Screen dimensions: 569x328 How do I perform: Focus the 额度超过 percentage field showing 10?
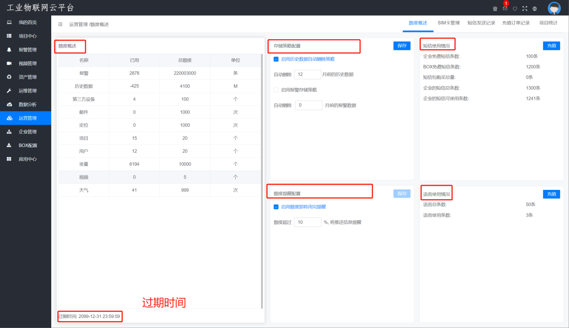307,222
